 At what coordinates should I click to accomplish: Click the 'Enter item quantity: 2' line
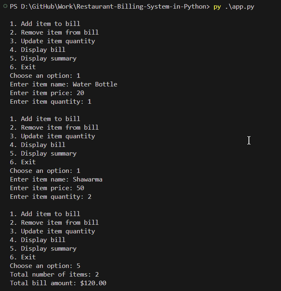pos(51,197)
